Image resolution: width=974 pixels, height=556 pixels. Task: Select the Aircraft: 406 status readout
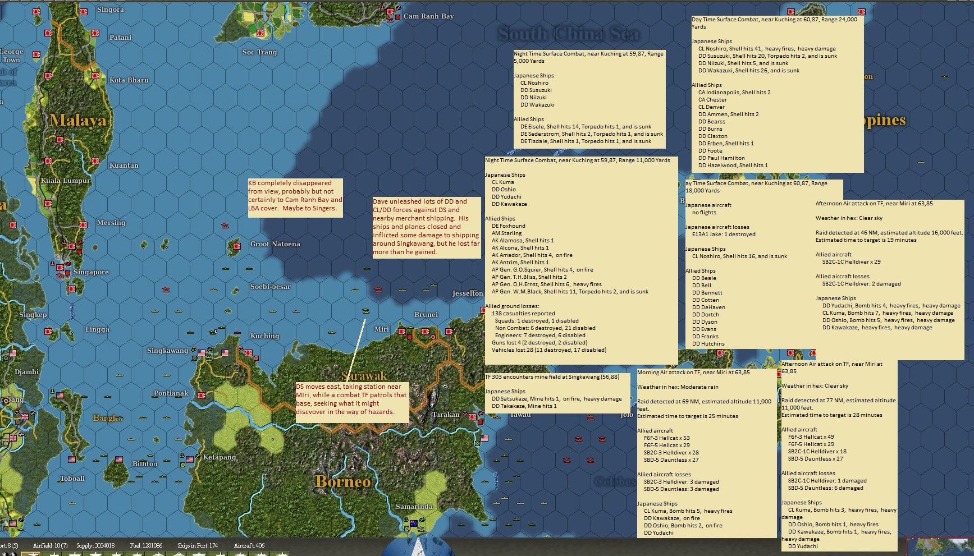tap(249, 545)
